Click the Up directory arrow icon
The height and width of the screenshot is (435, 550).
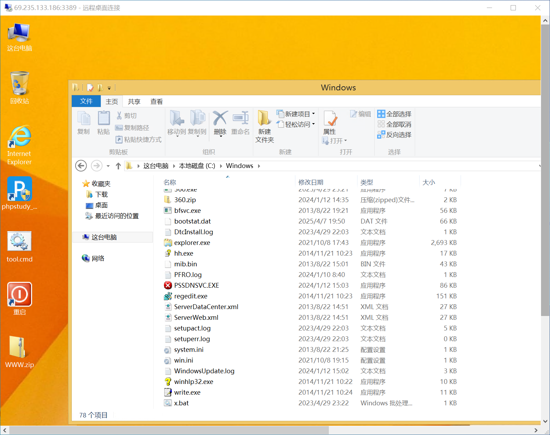tap(118, 166)
